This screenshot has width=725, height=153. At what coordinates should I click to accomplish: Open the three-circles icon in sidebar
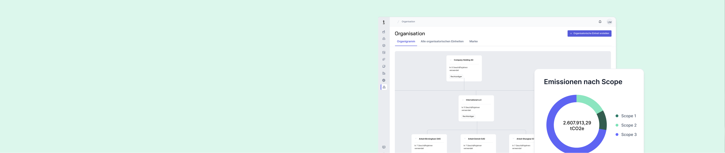[x=384, y=39]
